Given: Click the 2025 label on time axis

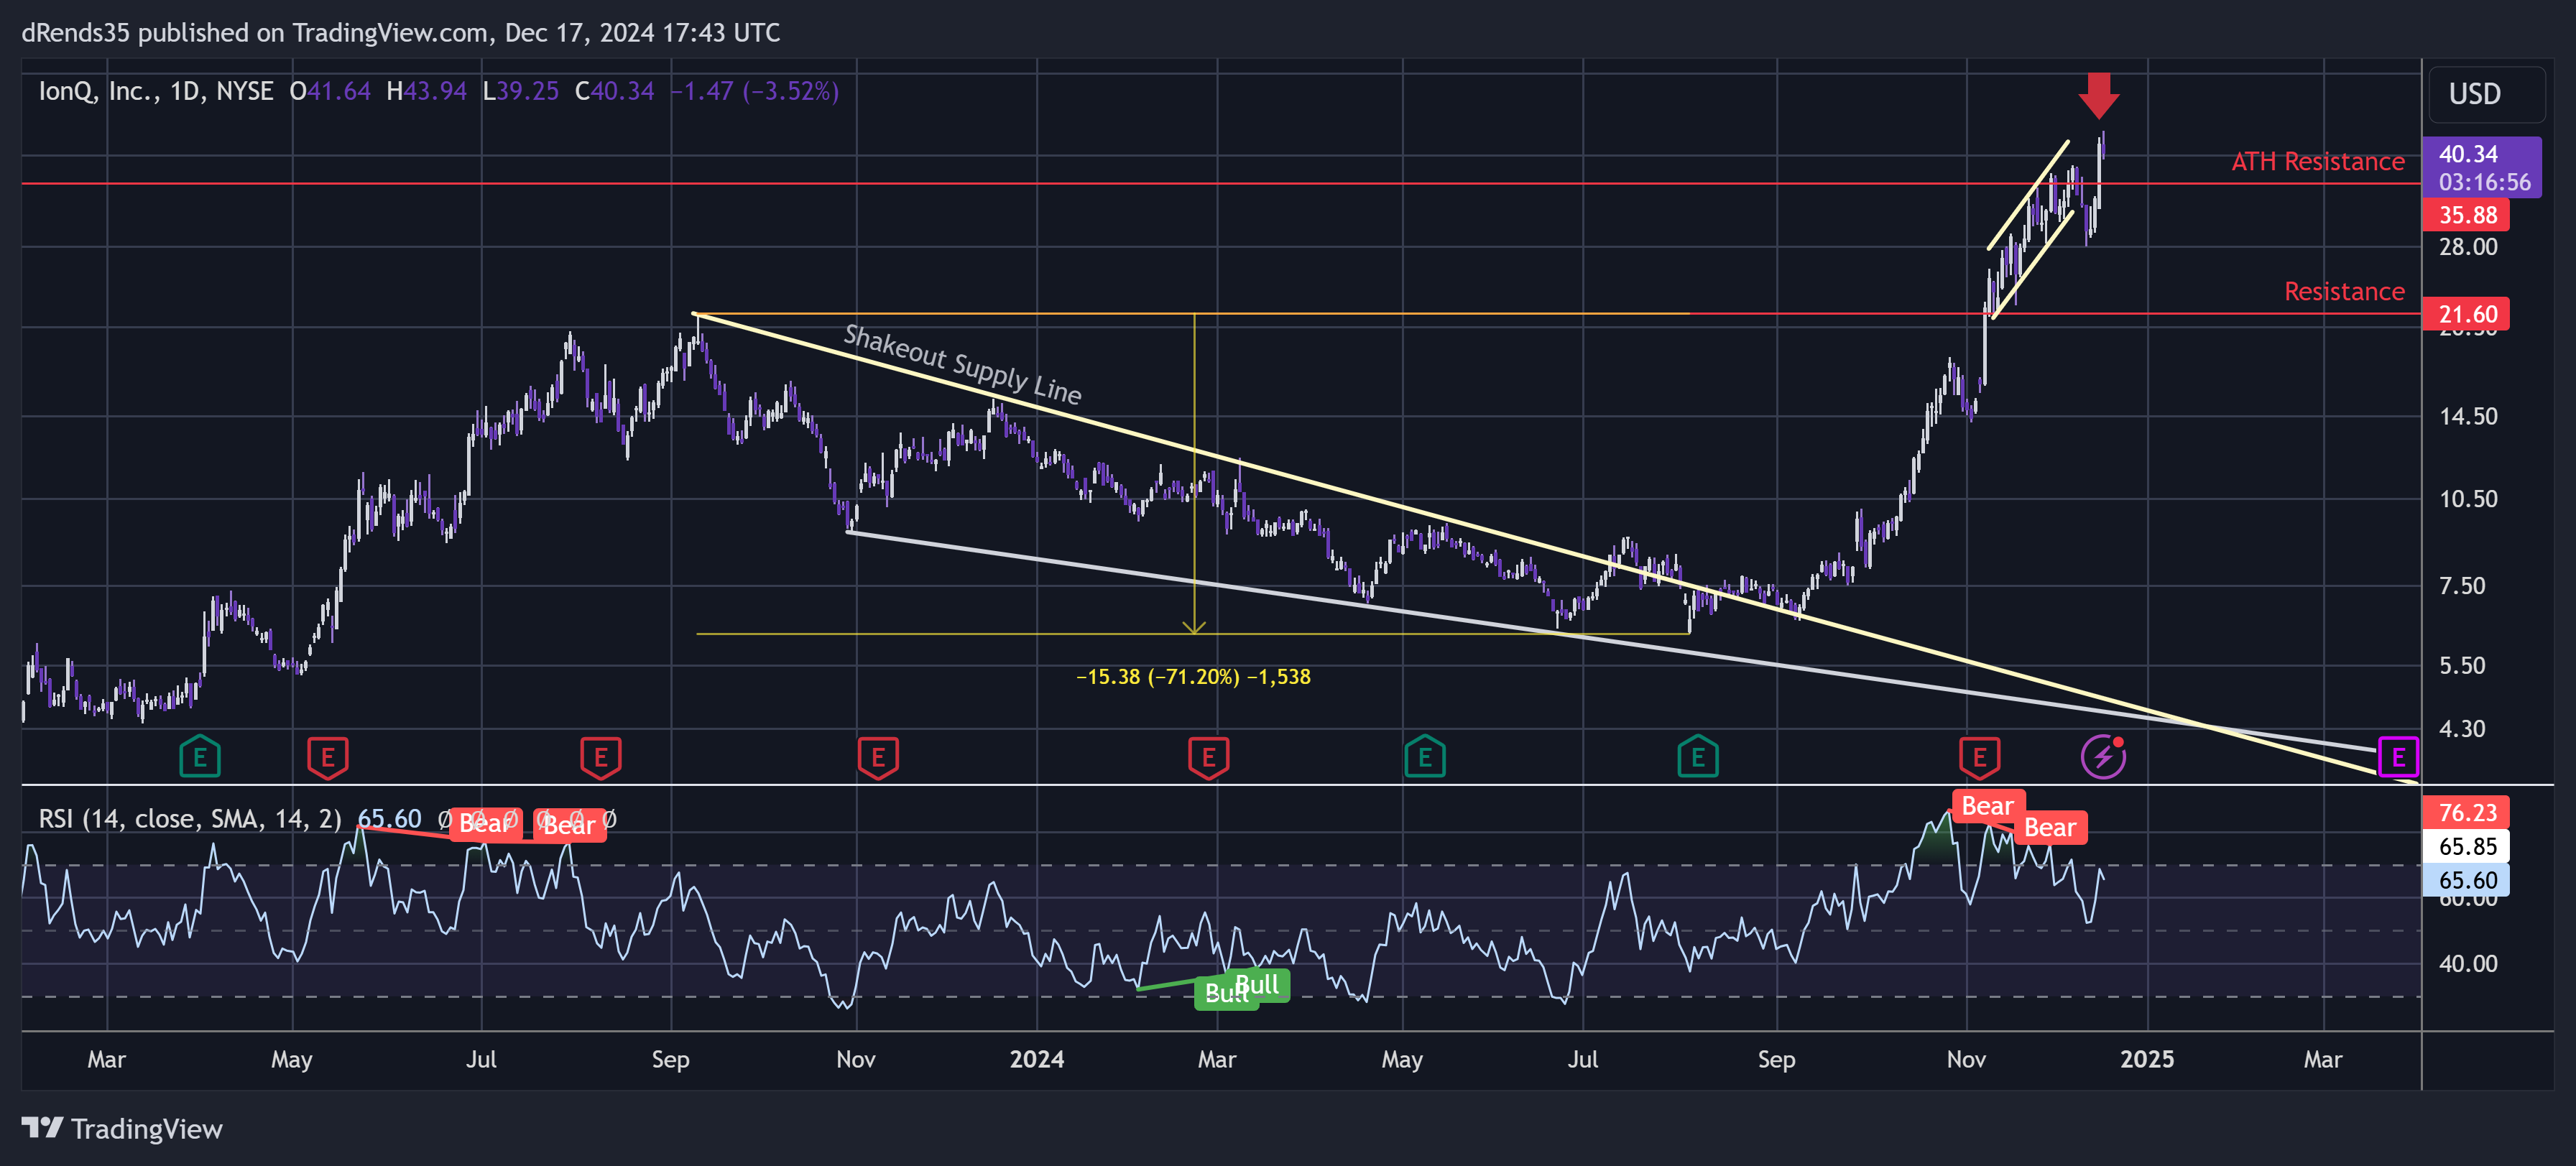Looking at the screenshot, I should pyautogui.click(x=2147, y=1059).
